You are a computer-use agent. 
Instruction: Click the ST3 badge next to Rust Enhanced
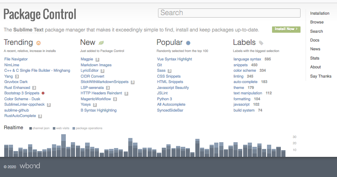click(x=34, y=88)
